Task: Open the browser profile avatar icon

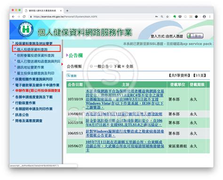Action: pyautogui.click(x=204, y=16)
